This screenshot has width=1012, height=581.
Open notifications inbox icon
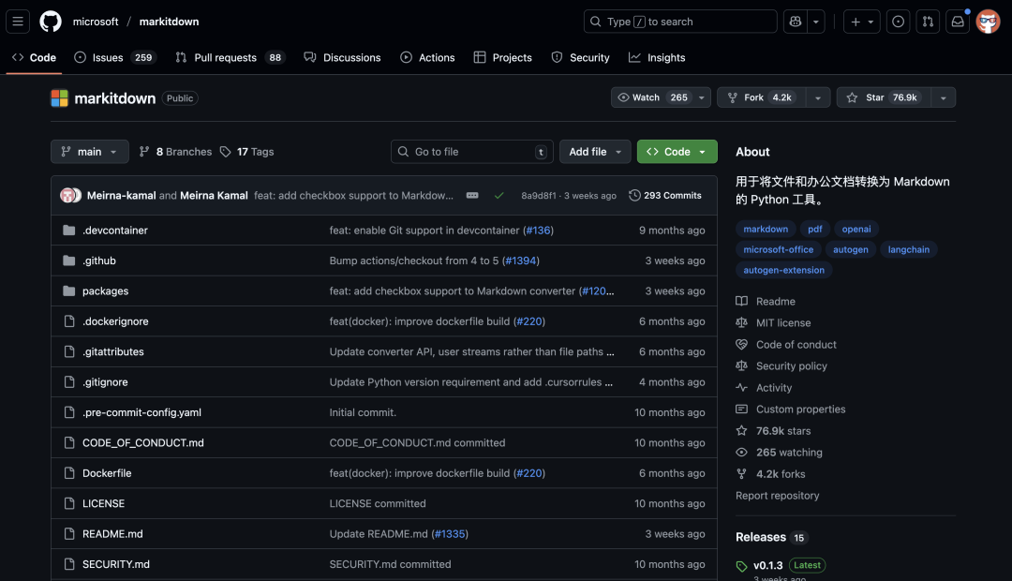click(958, 22)
